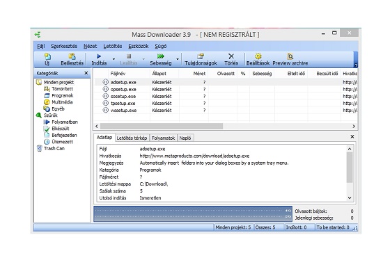Select the Tömörített category
This screenshot has width=383, height=267.
pos(62,89)
